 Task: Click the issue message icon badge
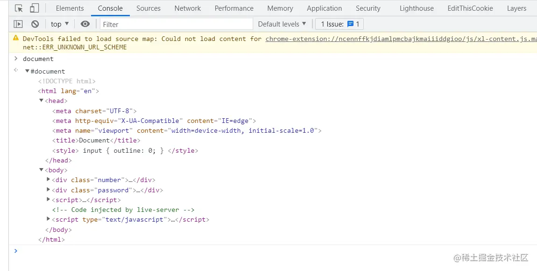(350, 24)
